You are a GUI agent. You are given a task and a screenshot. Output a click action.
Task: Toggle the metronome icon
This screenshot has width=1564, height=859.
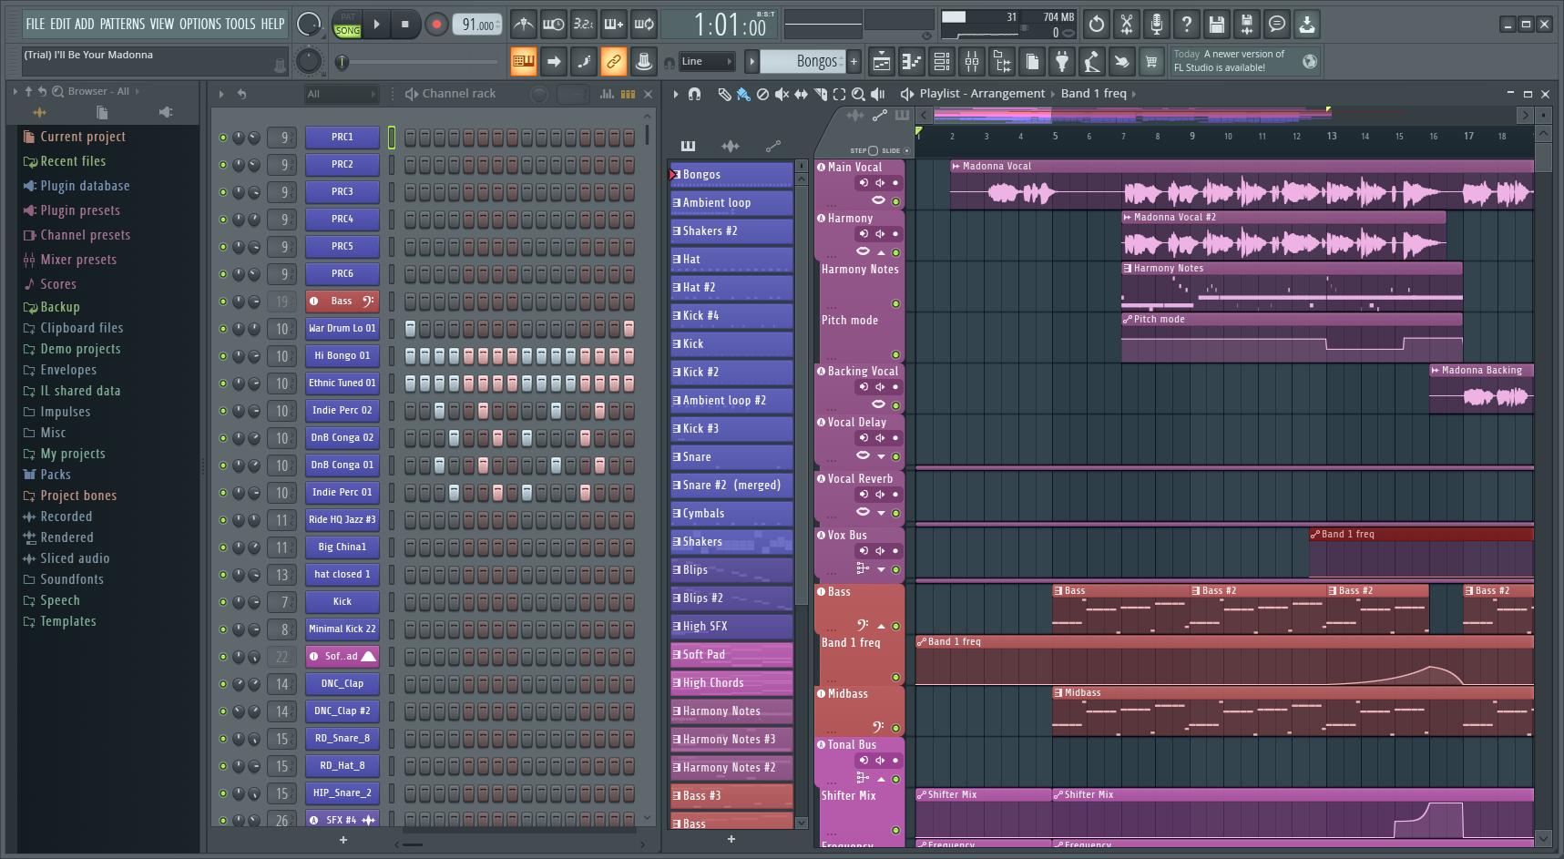point(523,25)
